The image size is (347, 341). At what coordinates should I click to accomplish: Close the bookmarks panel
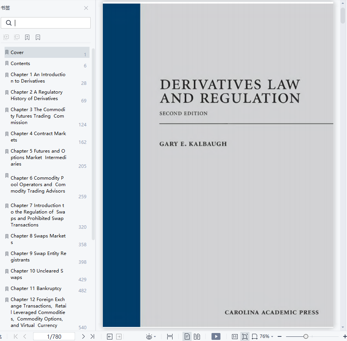(86, 8)
